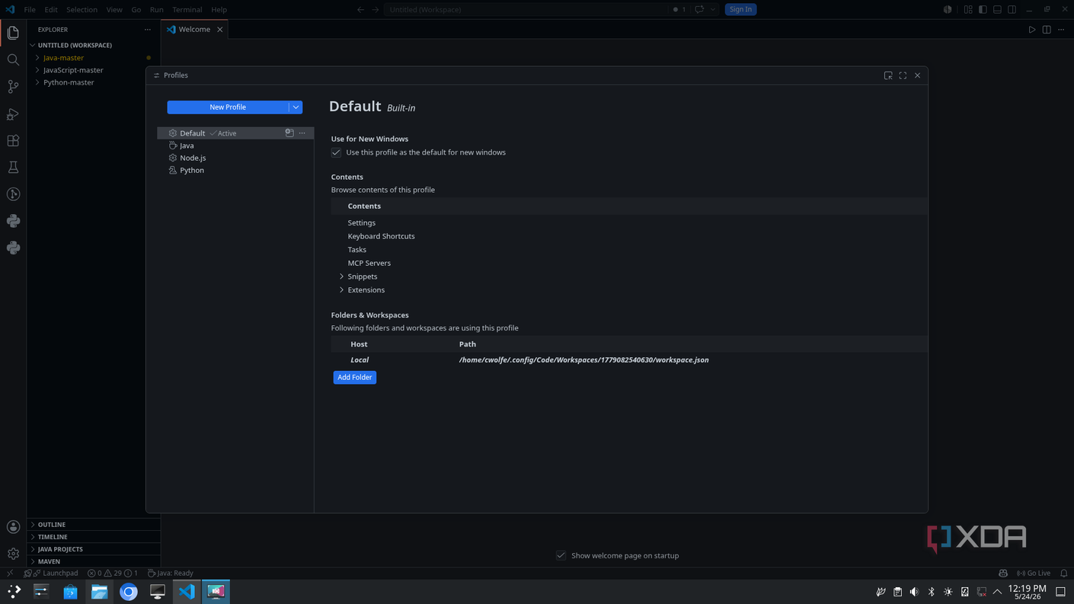Open the New Profile dropdown arrow

click(x=296, y=107)
